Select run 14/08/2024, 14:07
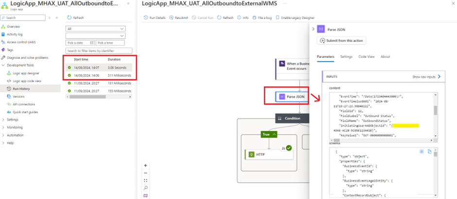 99,68
